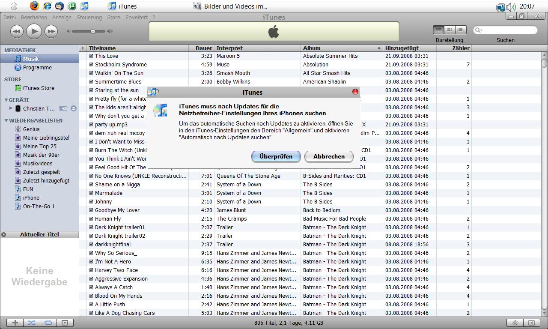
Task: Open the Erweitert menu
Action: [x=137, y=18]
